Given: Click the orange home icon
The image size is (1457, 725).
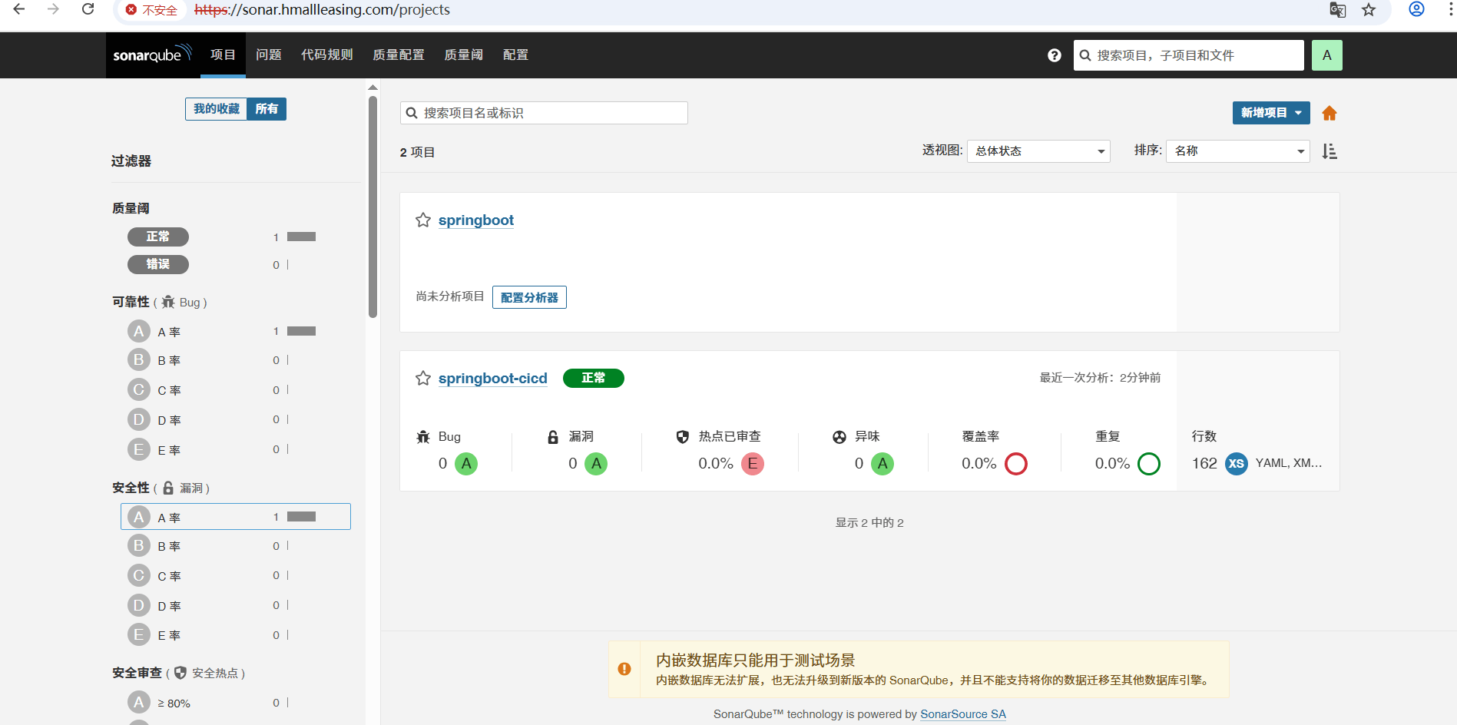Looking at the screenshot, I should coord(1329,114).
